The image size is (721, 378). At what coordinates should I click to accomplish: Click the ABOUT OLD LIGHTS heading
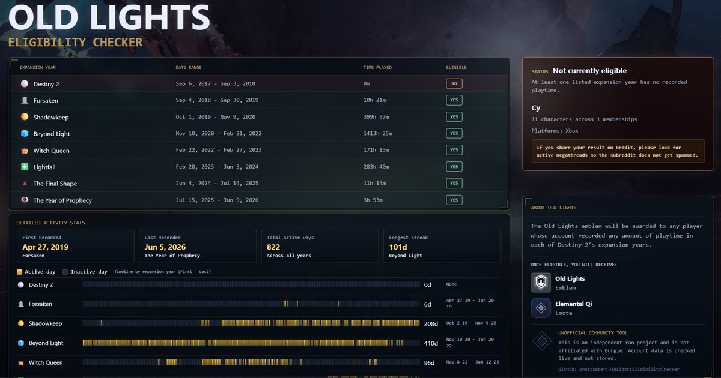(x=553, y=208)
